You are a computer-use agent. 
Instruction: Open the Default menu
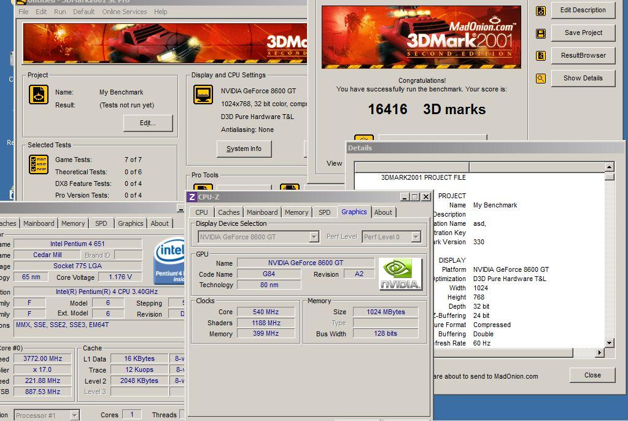[x=83, y=12]
